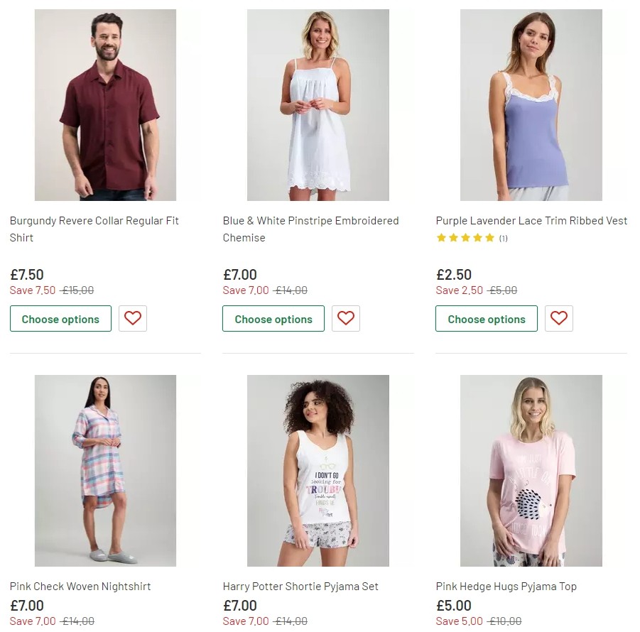Choose options for the Lavender Lace Trim Vest

pyautogui.click(x=486, y=319)
